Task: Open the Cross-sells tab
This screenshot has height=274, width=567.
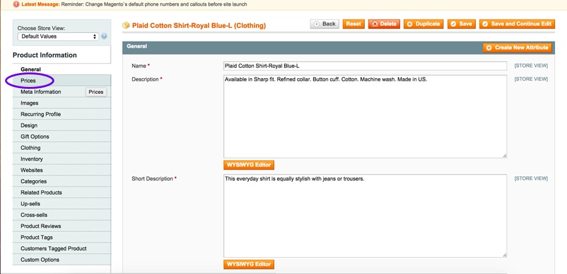Action: click(x=62, y=215)
